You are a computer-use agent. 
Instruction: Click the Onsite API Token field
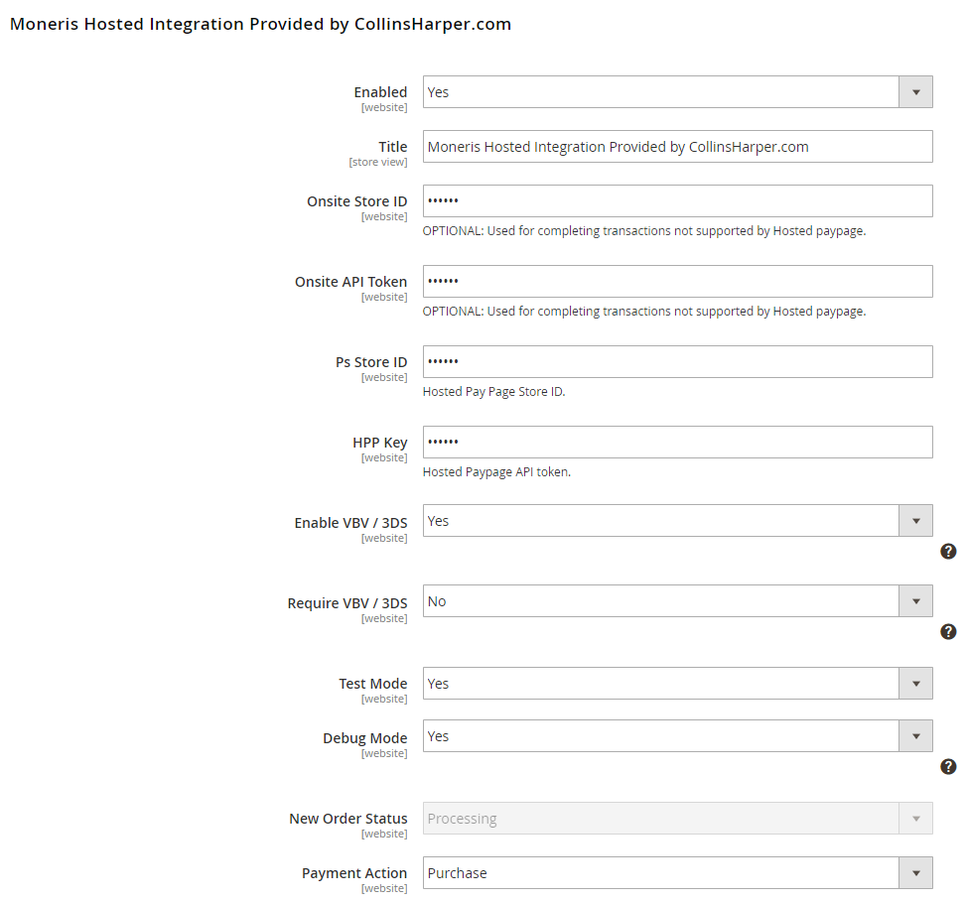click(x=677, y=281)
